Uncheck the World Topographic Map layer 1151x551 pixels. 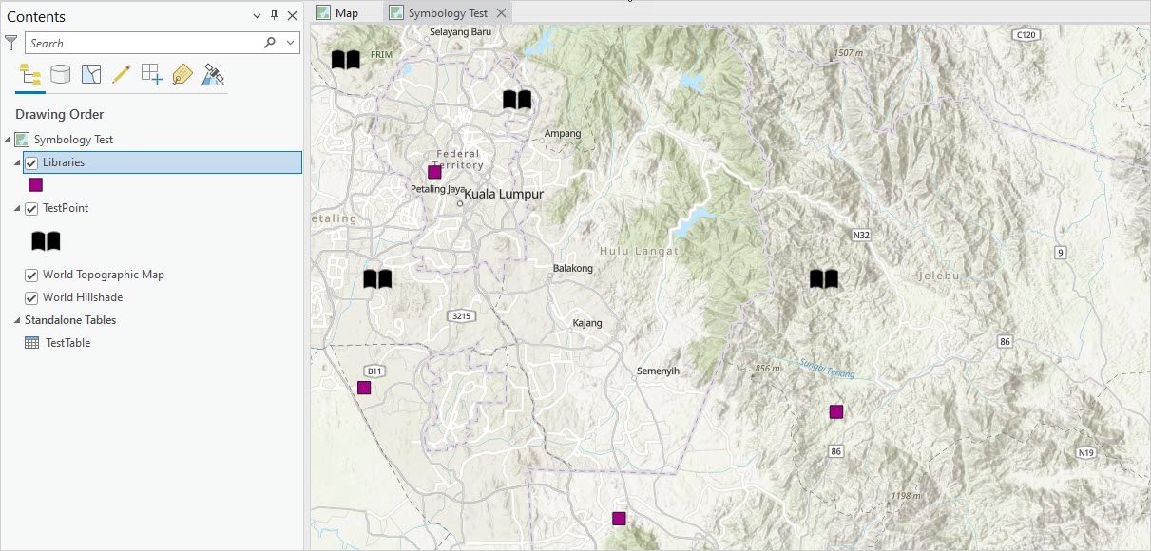pyautogui.click(x=31, y=275)
